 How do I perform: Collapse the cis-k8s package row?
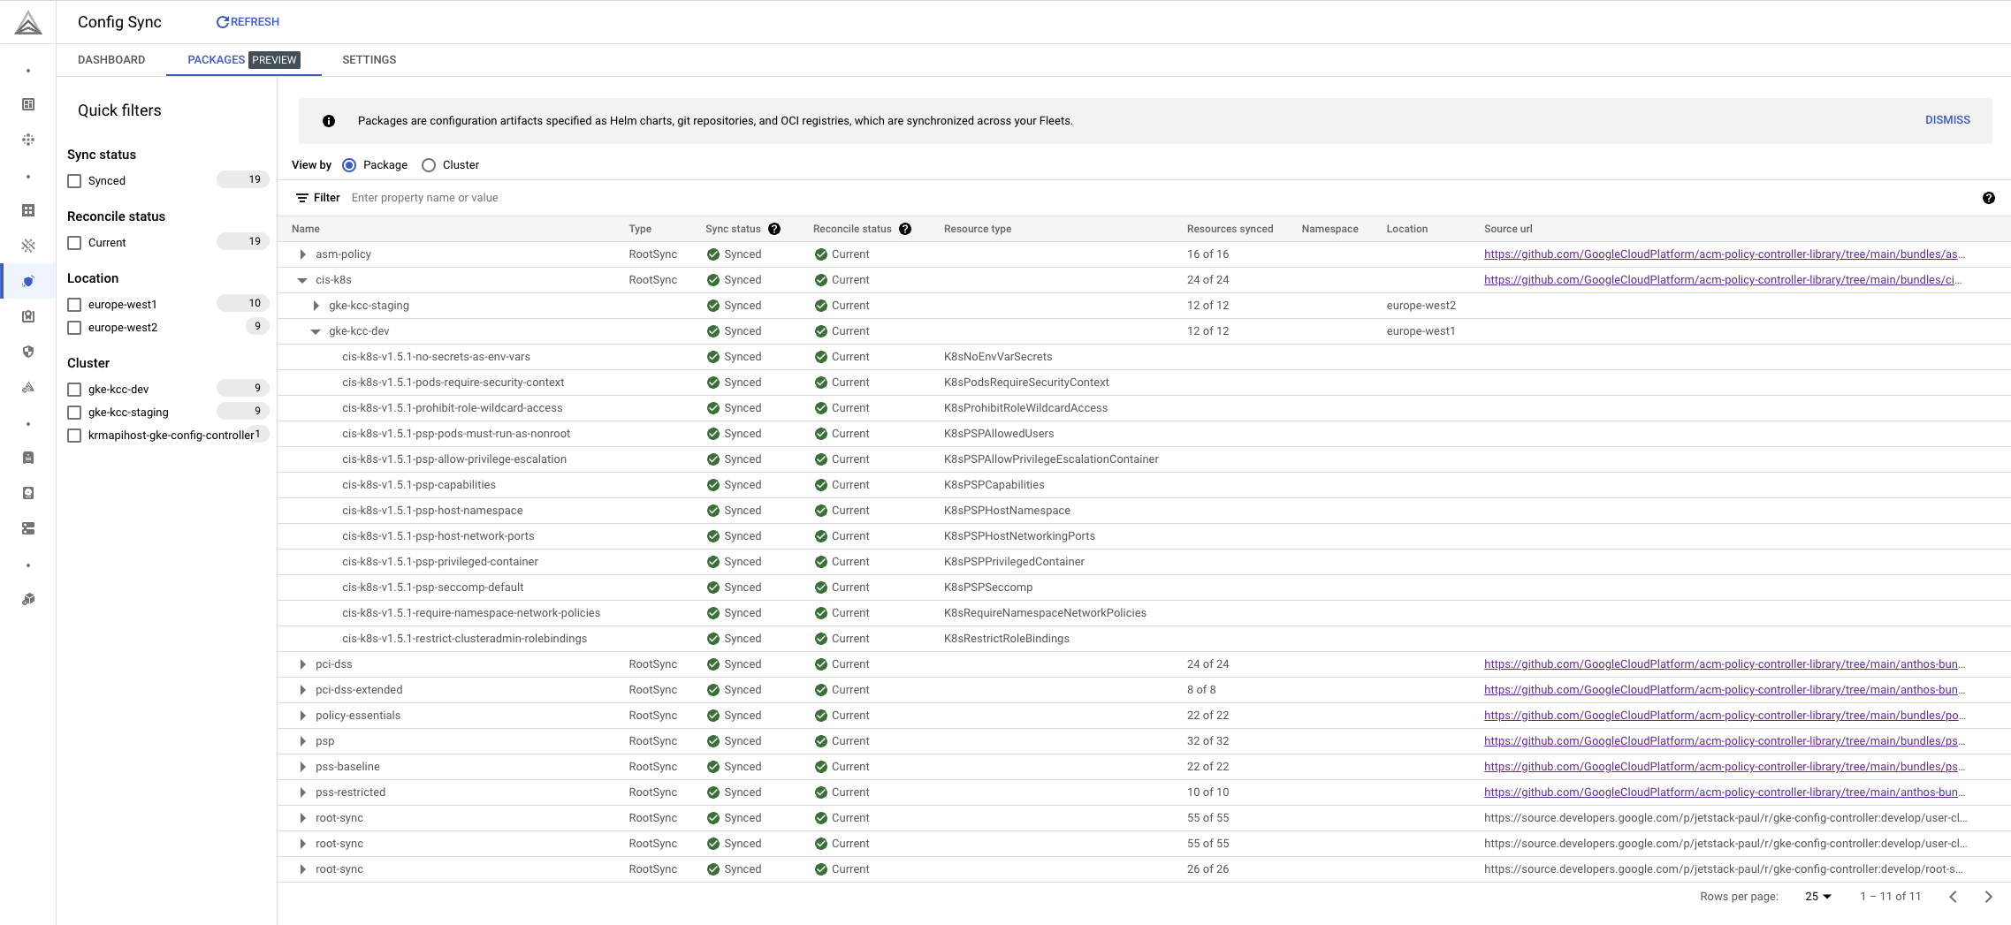point(303,279)
